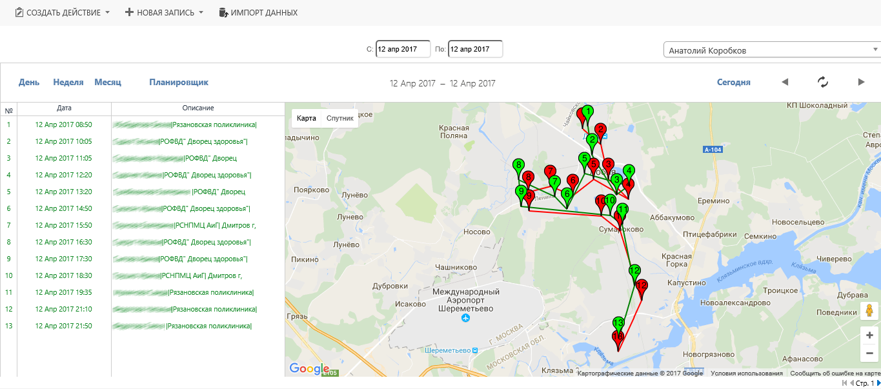Focus the start date field labeled С:

coord(403,49)
